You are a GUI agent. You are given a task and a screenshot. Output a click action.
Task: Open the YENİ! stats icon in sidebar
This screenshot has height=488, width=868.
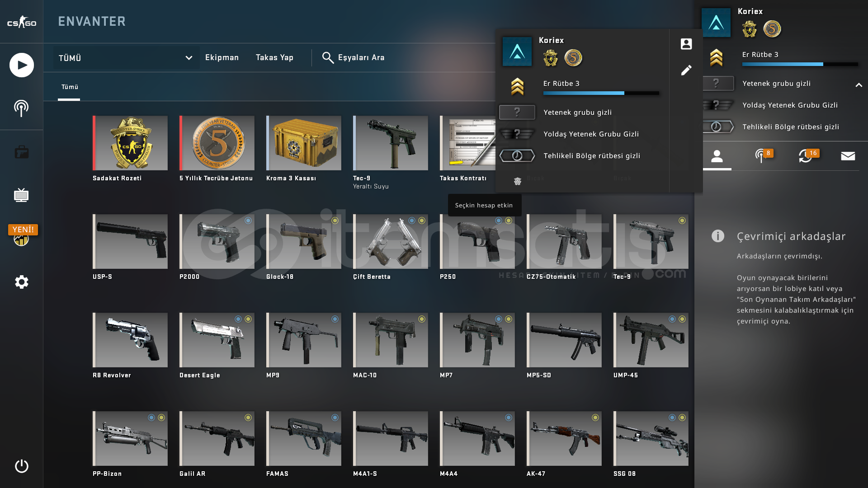point(22,235)
